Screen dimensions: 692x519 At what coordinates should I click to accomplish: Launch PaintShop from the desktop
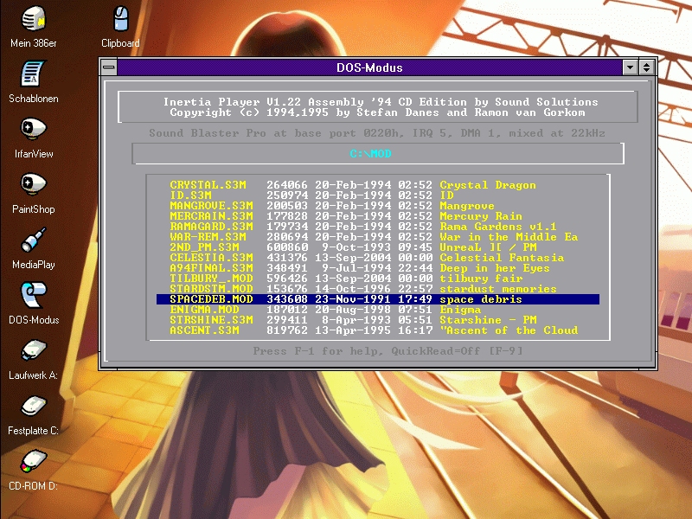tap(34, 193)
